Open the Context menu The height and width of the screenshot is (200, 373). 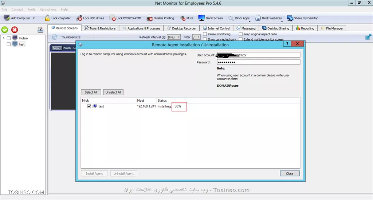(17, 9)
